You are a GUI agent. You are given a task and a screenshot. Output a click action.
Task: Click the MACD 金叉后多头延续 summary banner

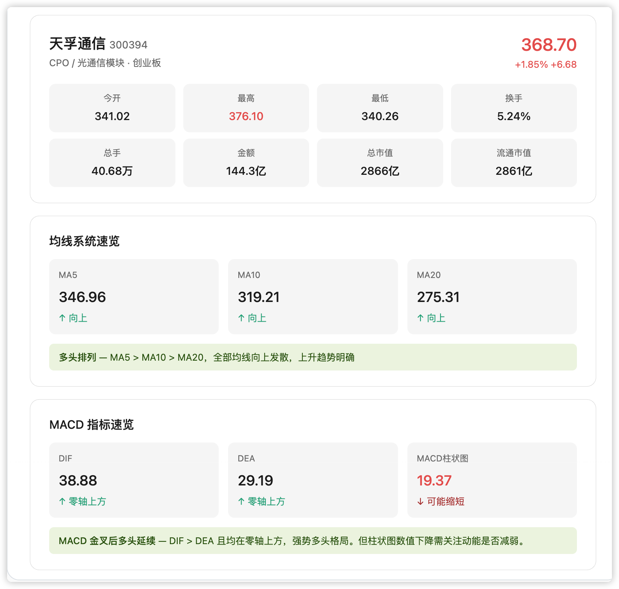coord(313,541)
